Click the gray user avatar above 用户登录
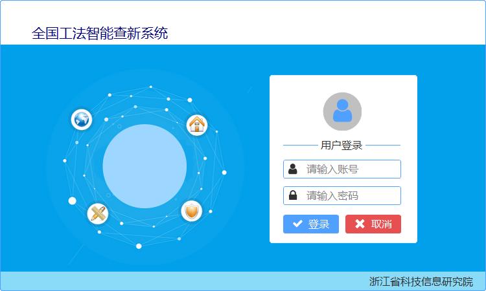Image resolution: width=486 pixels, height=291 pixels. pos(342,111)
